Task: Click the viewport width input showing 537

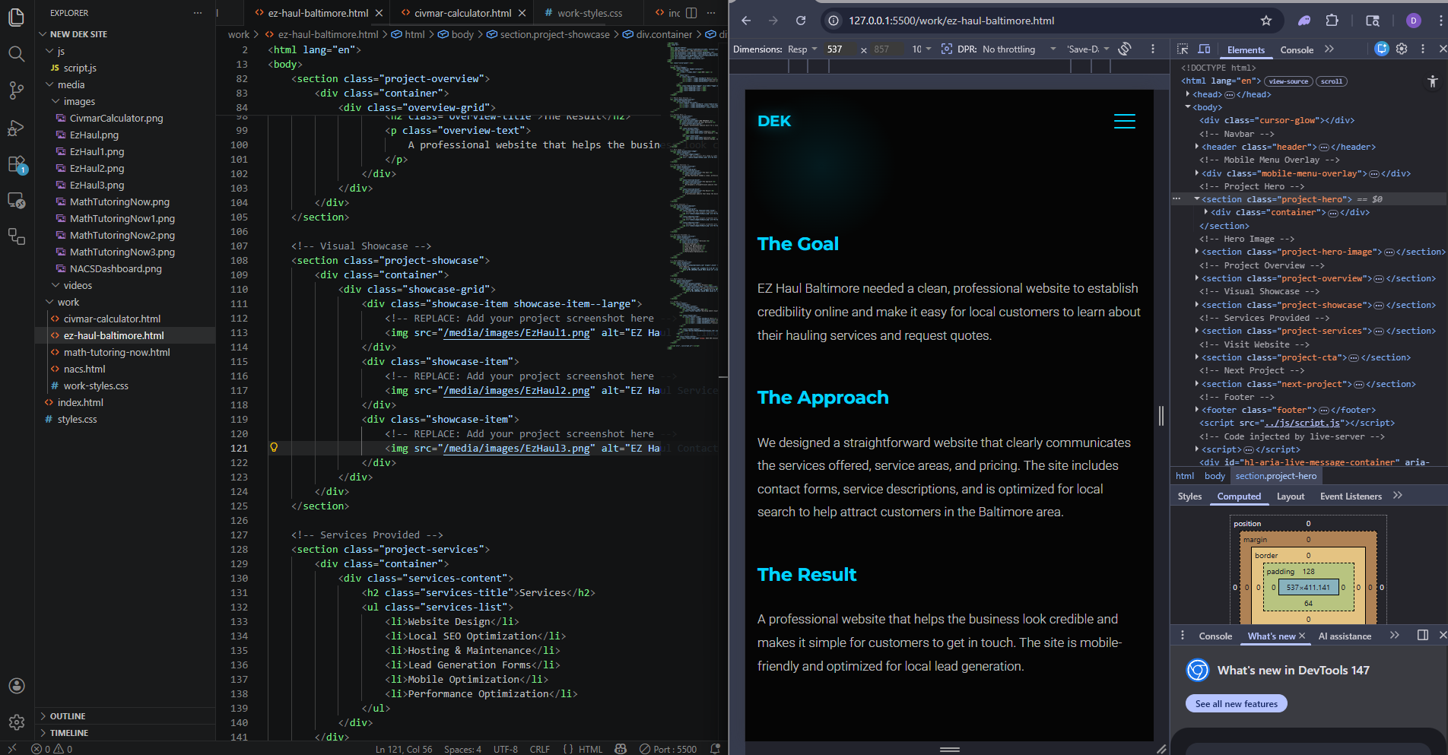Action: (x=840, y=49)
